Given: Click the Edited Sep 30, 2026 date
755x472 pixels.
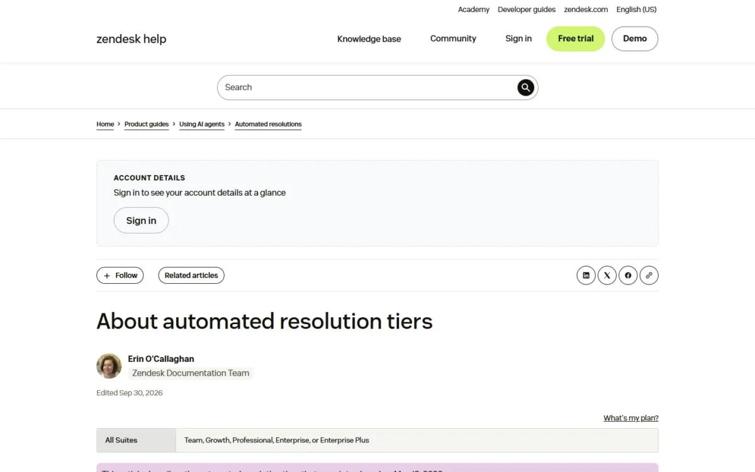Looking at the screenshot, I should coord(130,393).
